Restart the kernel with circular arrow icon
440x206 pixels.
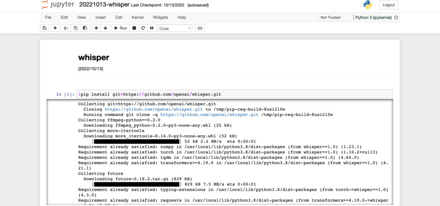[143, 28]
